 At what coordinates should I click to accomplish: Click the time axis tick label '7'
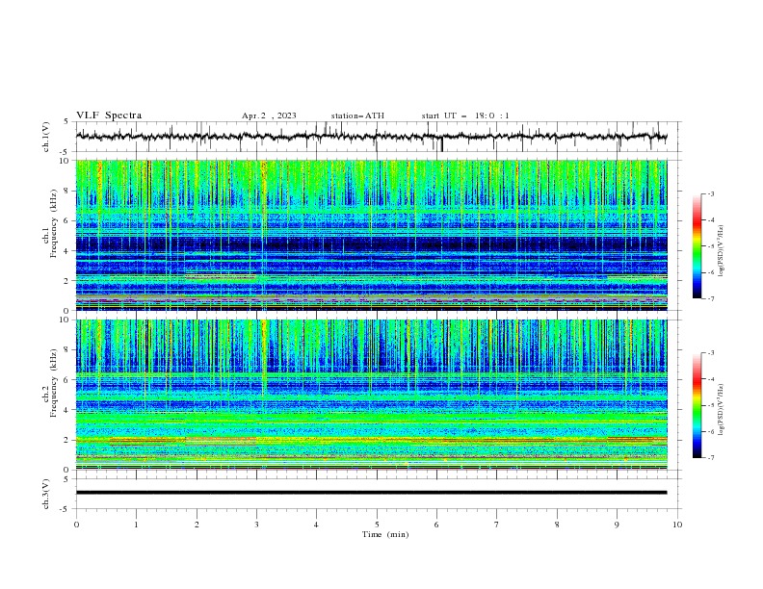point(497,525)
